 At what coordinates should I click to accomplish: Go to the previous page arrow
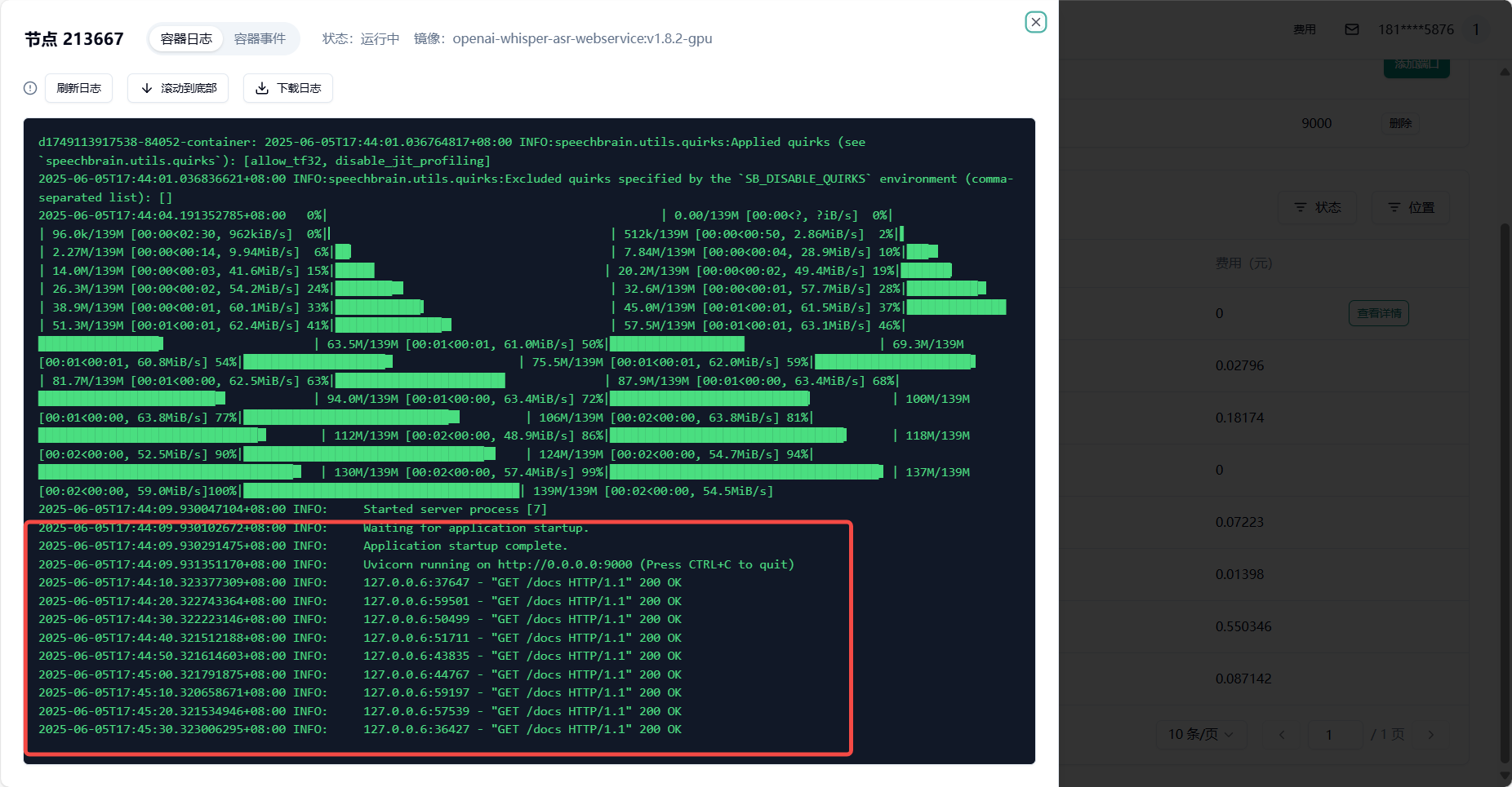[1282, 735]
